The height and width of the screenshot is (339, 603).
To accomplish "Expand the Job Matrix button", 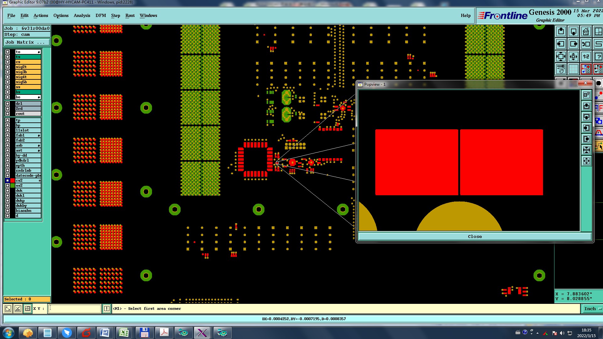I will (27, 42).
